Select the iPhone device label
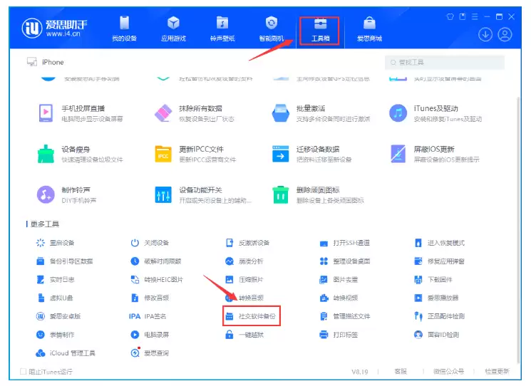This screenshot has height=386, width=531. tap(53, 62)
